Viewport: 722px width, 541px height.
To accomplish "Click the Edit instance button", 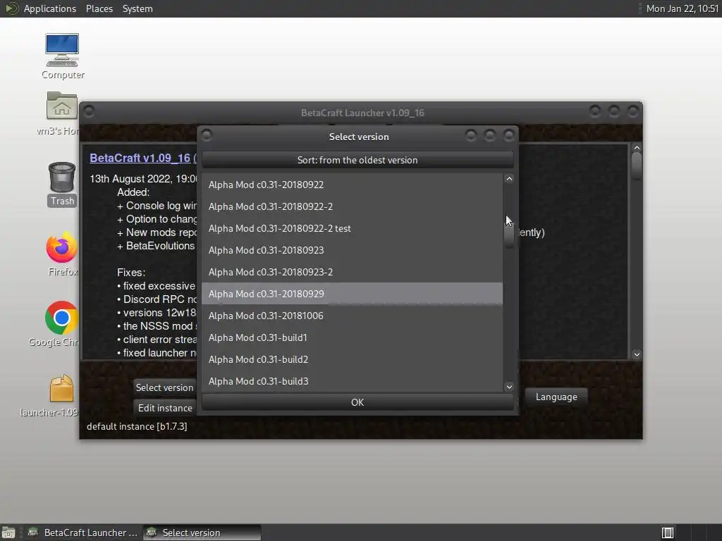I will point(164,408).
